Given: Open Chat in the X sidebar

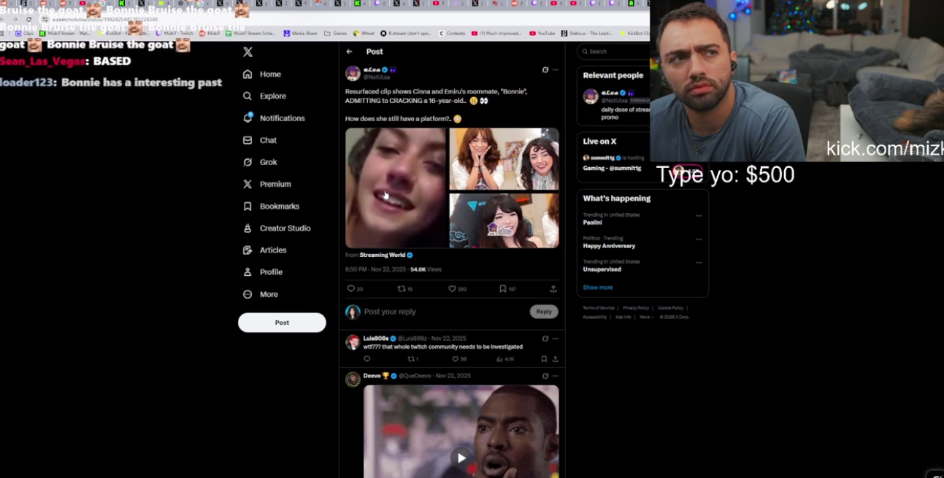Looking at the screenshot, I should pyautogui.click(x=260, y=140).
